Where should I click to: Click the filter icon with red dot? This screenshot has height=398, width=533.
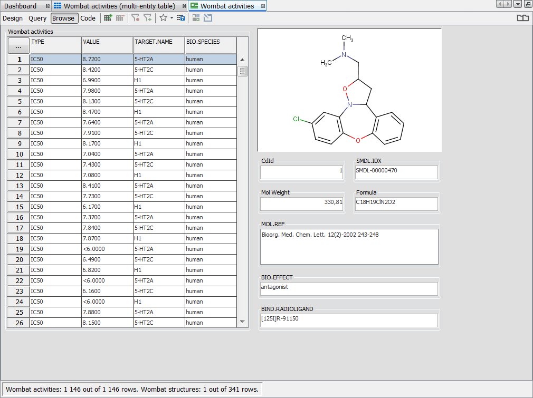coord(136,18)
